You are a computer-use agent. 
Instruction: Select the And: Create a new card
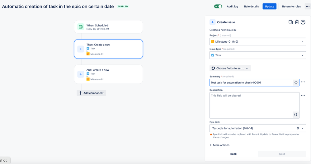pos(109,74)
